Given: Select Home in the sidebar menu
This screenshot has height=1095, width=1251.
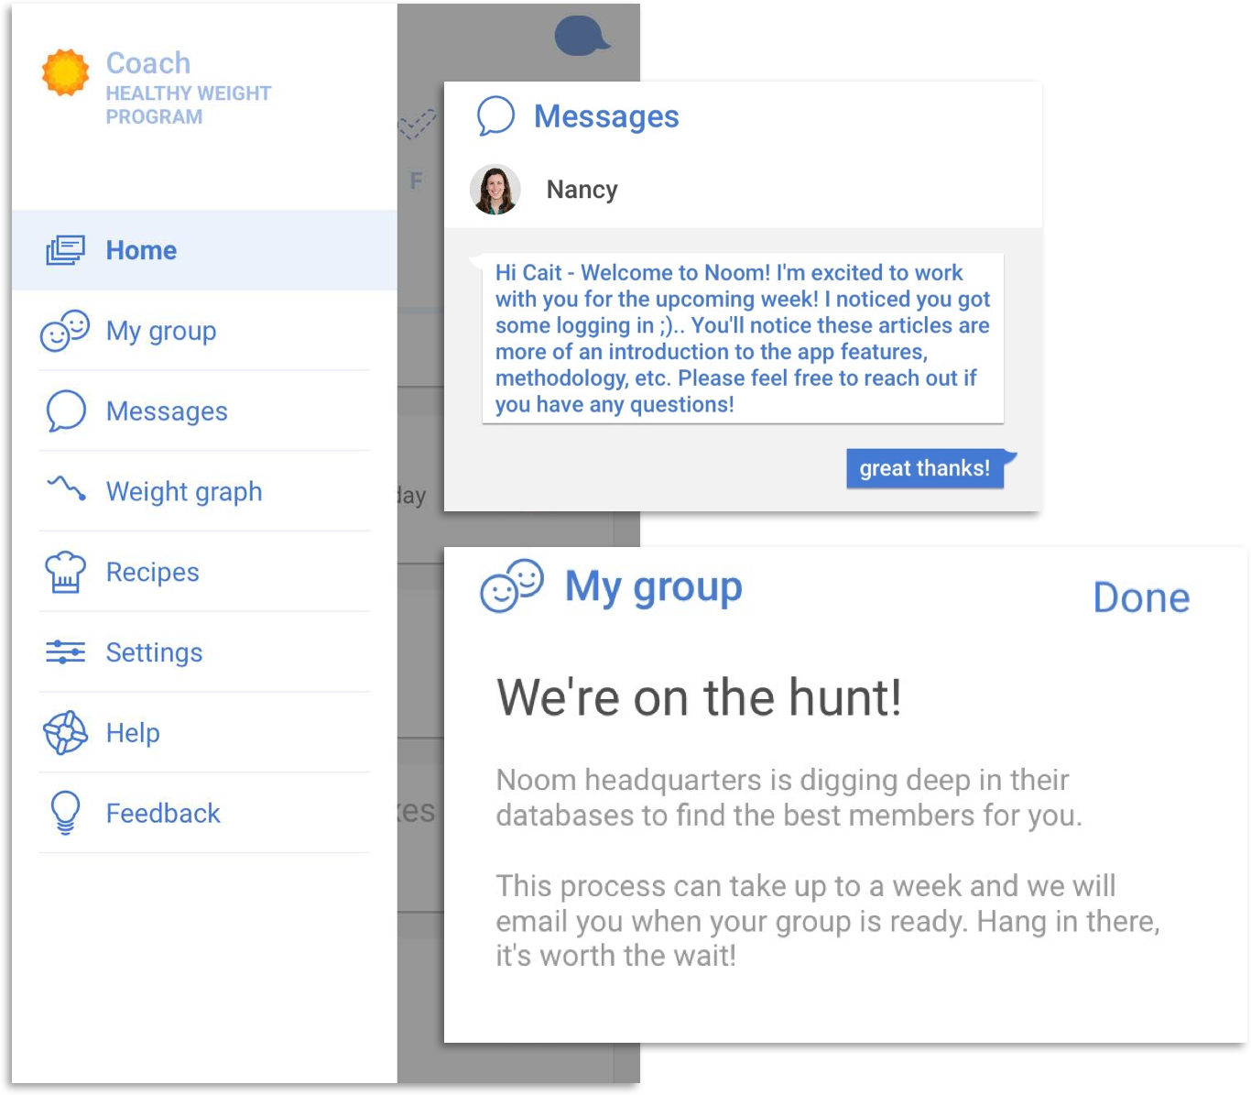Looking at the screenshot, I should [204, 250].
